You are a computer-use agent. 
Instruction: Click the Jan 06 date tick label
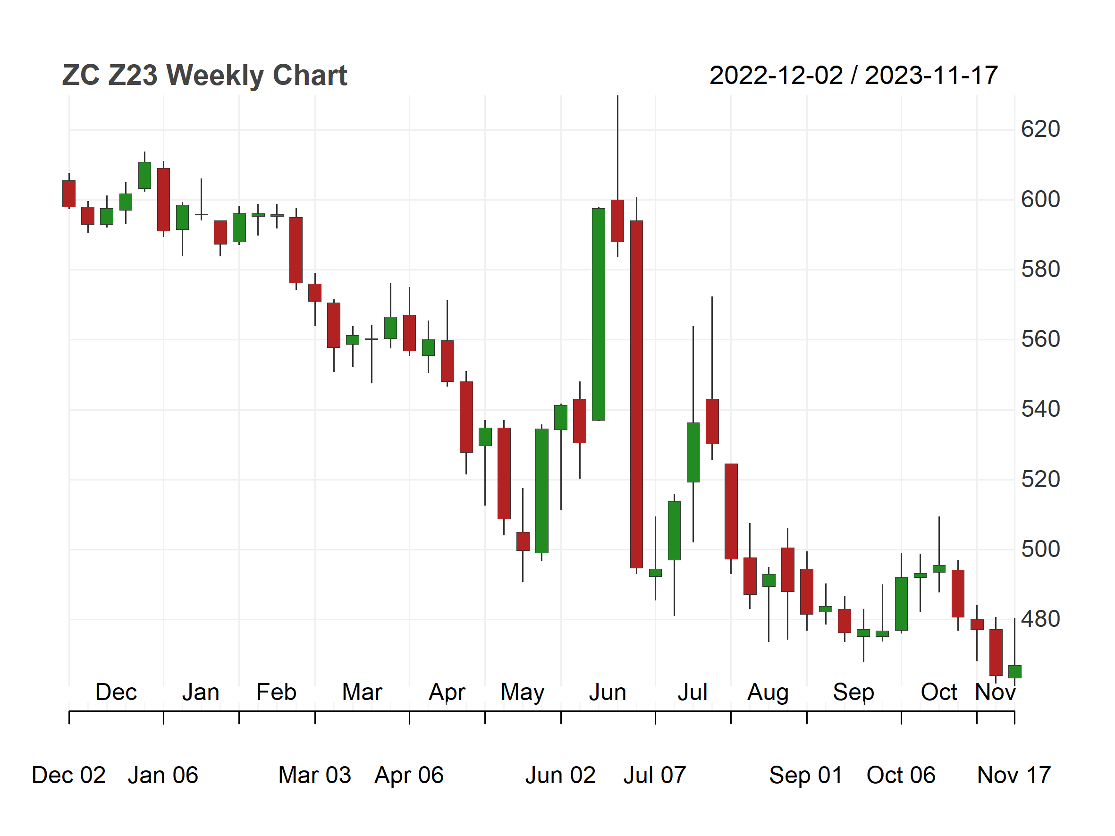click(163, 776)
